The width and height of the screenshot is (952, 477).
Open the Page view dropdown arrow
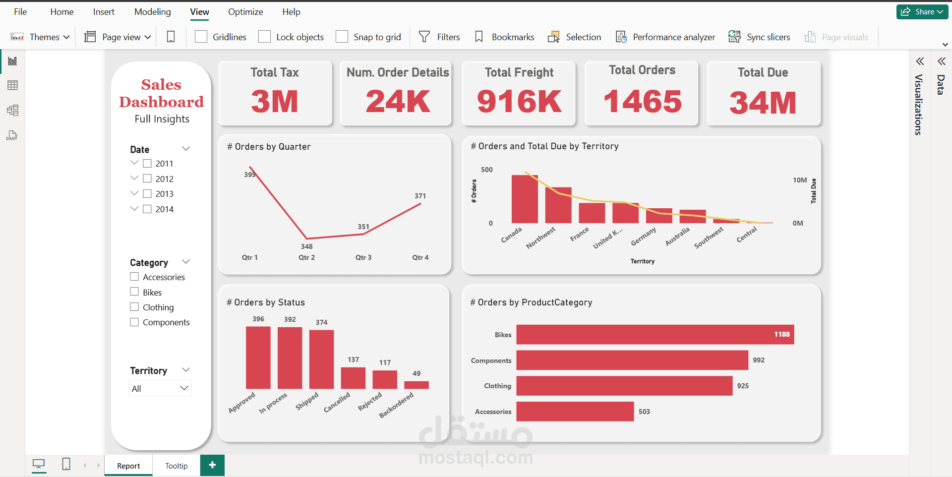pos(147,37)
